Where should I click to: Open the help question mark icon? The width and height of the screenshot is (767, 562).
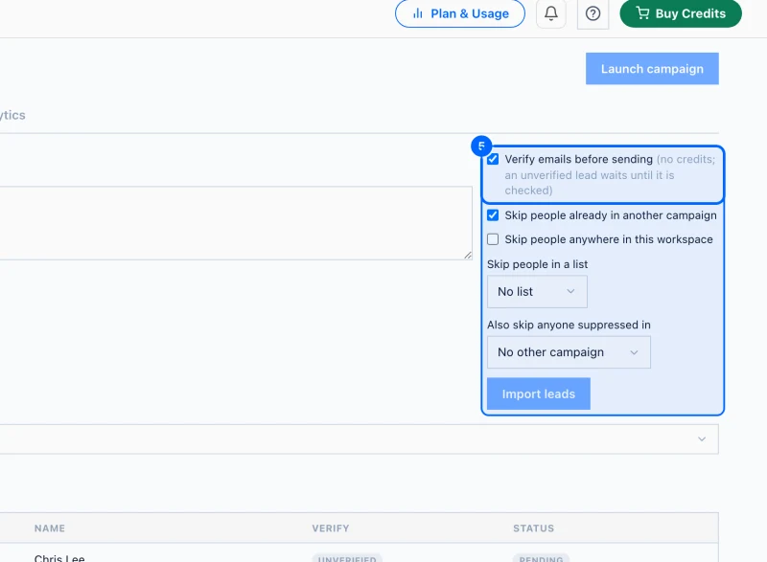593,13
